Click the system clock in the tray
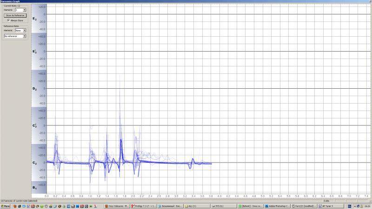The width and height of the screenshot is (372, 209). [x=366, y=205]
